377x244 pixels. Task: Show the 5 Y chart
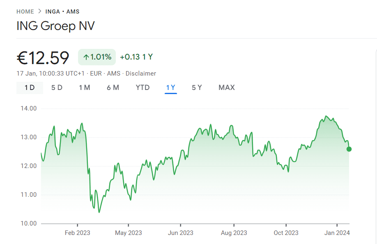197,87
